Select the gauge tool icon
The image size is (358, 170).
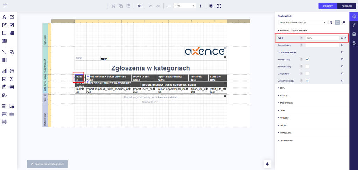[12, 71]
